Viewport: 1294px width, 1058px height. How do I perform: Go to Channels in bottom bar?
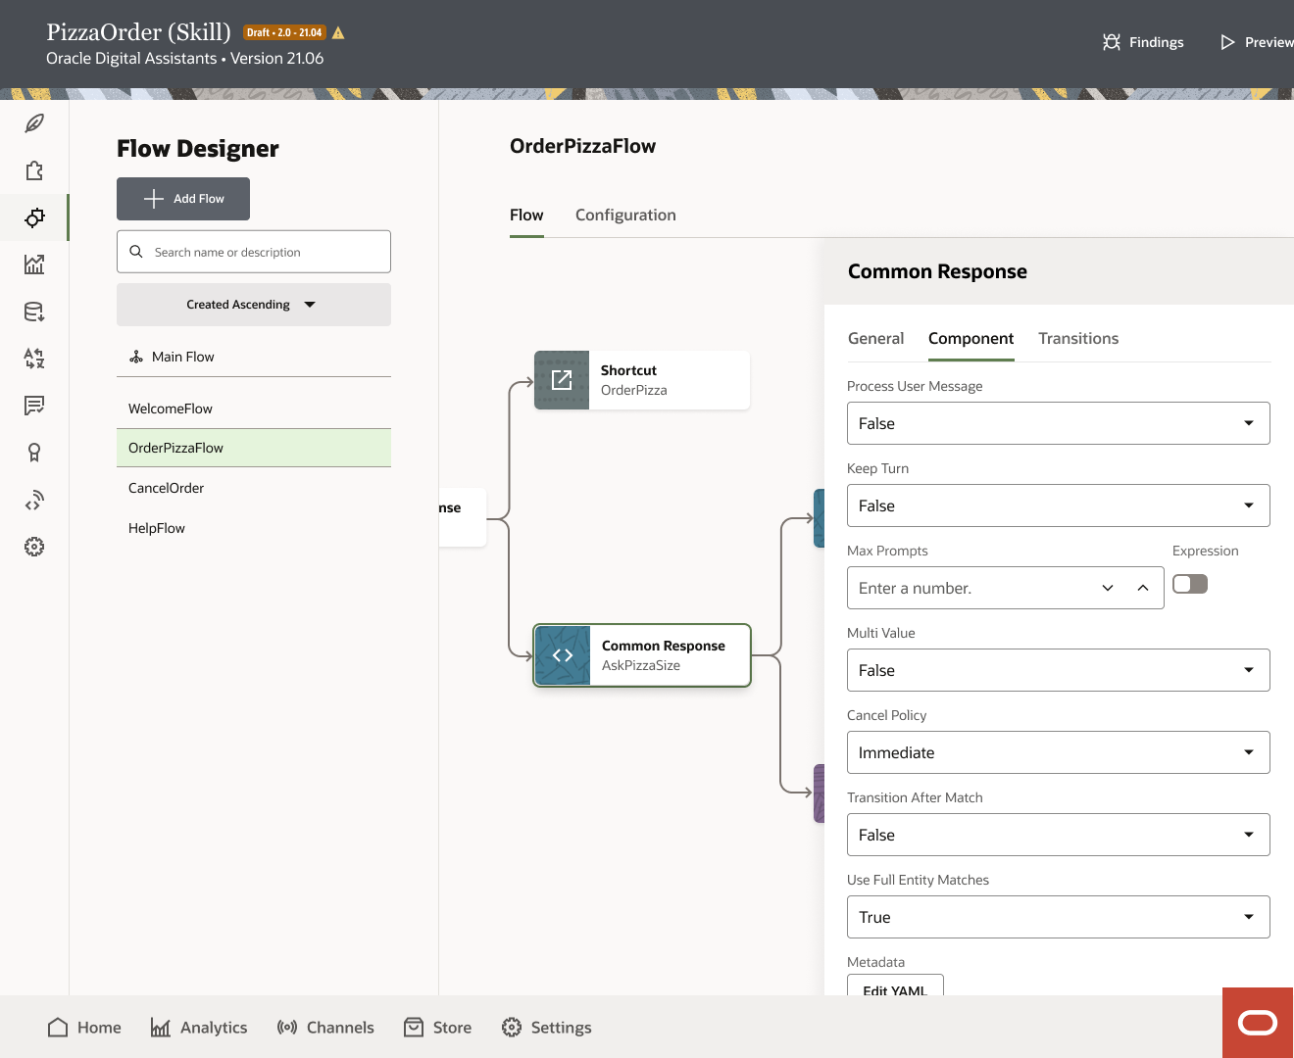pos(325,1027)
